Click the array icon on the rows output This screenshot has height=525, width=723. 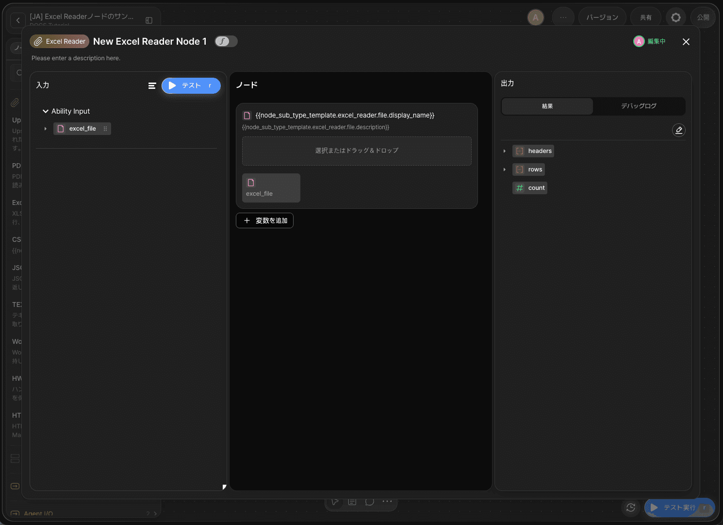click(x=520, y=169)
